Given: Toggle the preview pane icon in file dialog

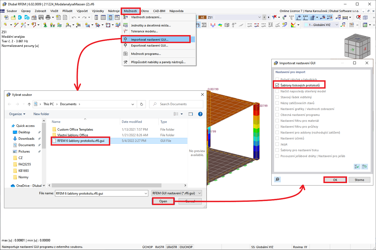Looking at the screenshot, I should 191,114.
